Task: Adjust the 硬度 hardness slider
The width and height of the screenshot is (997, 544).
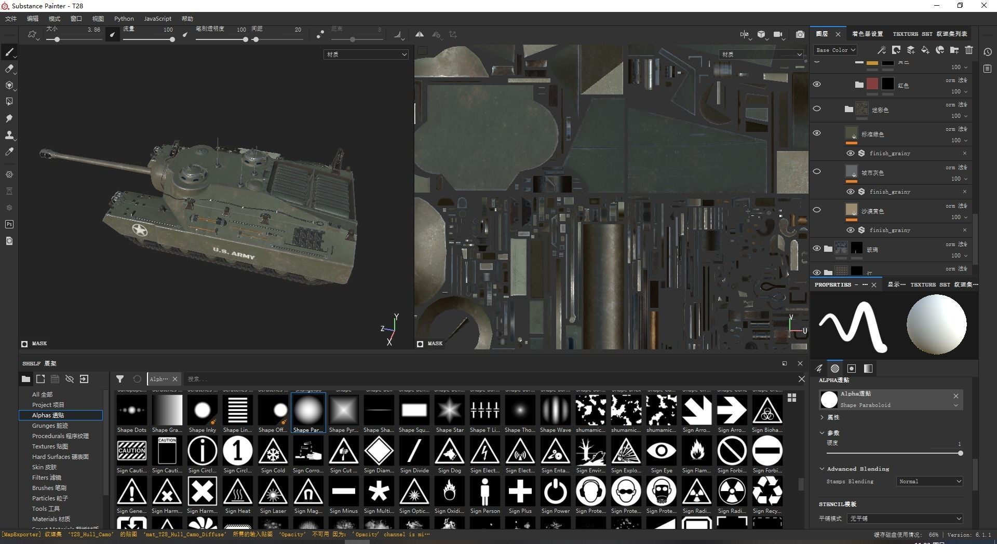Action: [x=894, y=453]
